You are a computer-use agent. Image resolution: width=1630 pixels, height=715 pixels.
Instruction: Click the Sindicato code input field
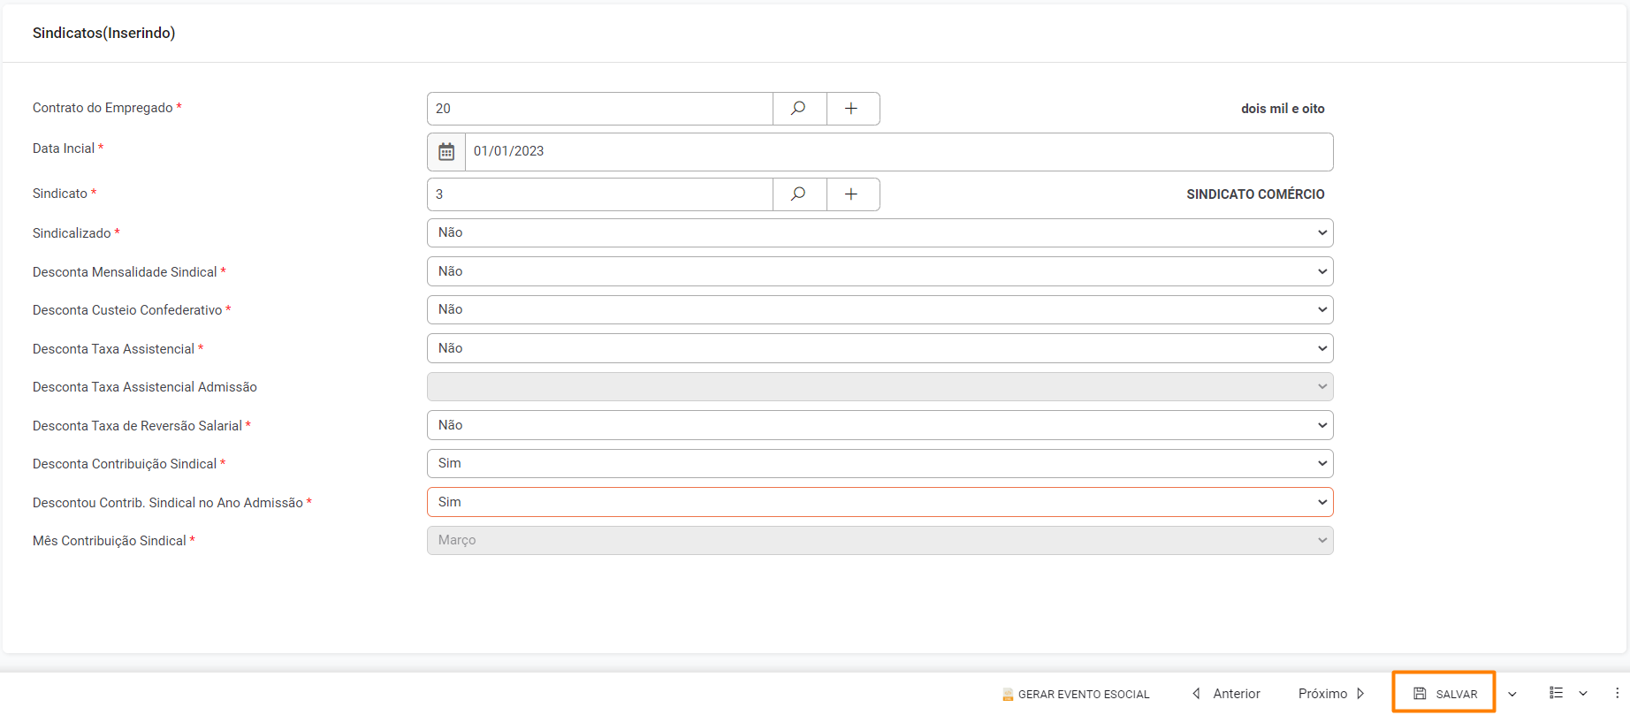[x=600, y=194]
